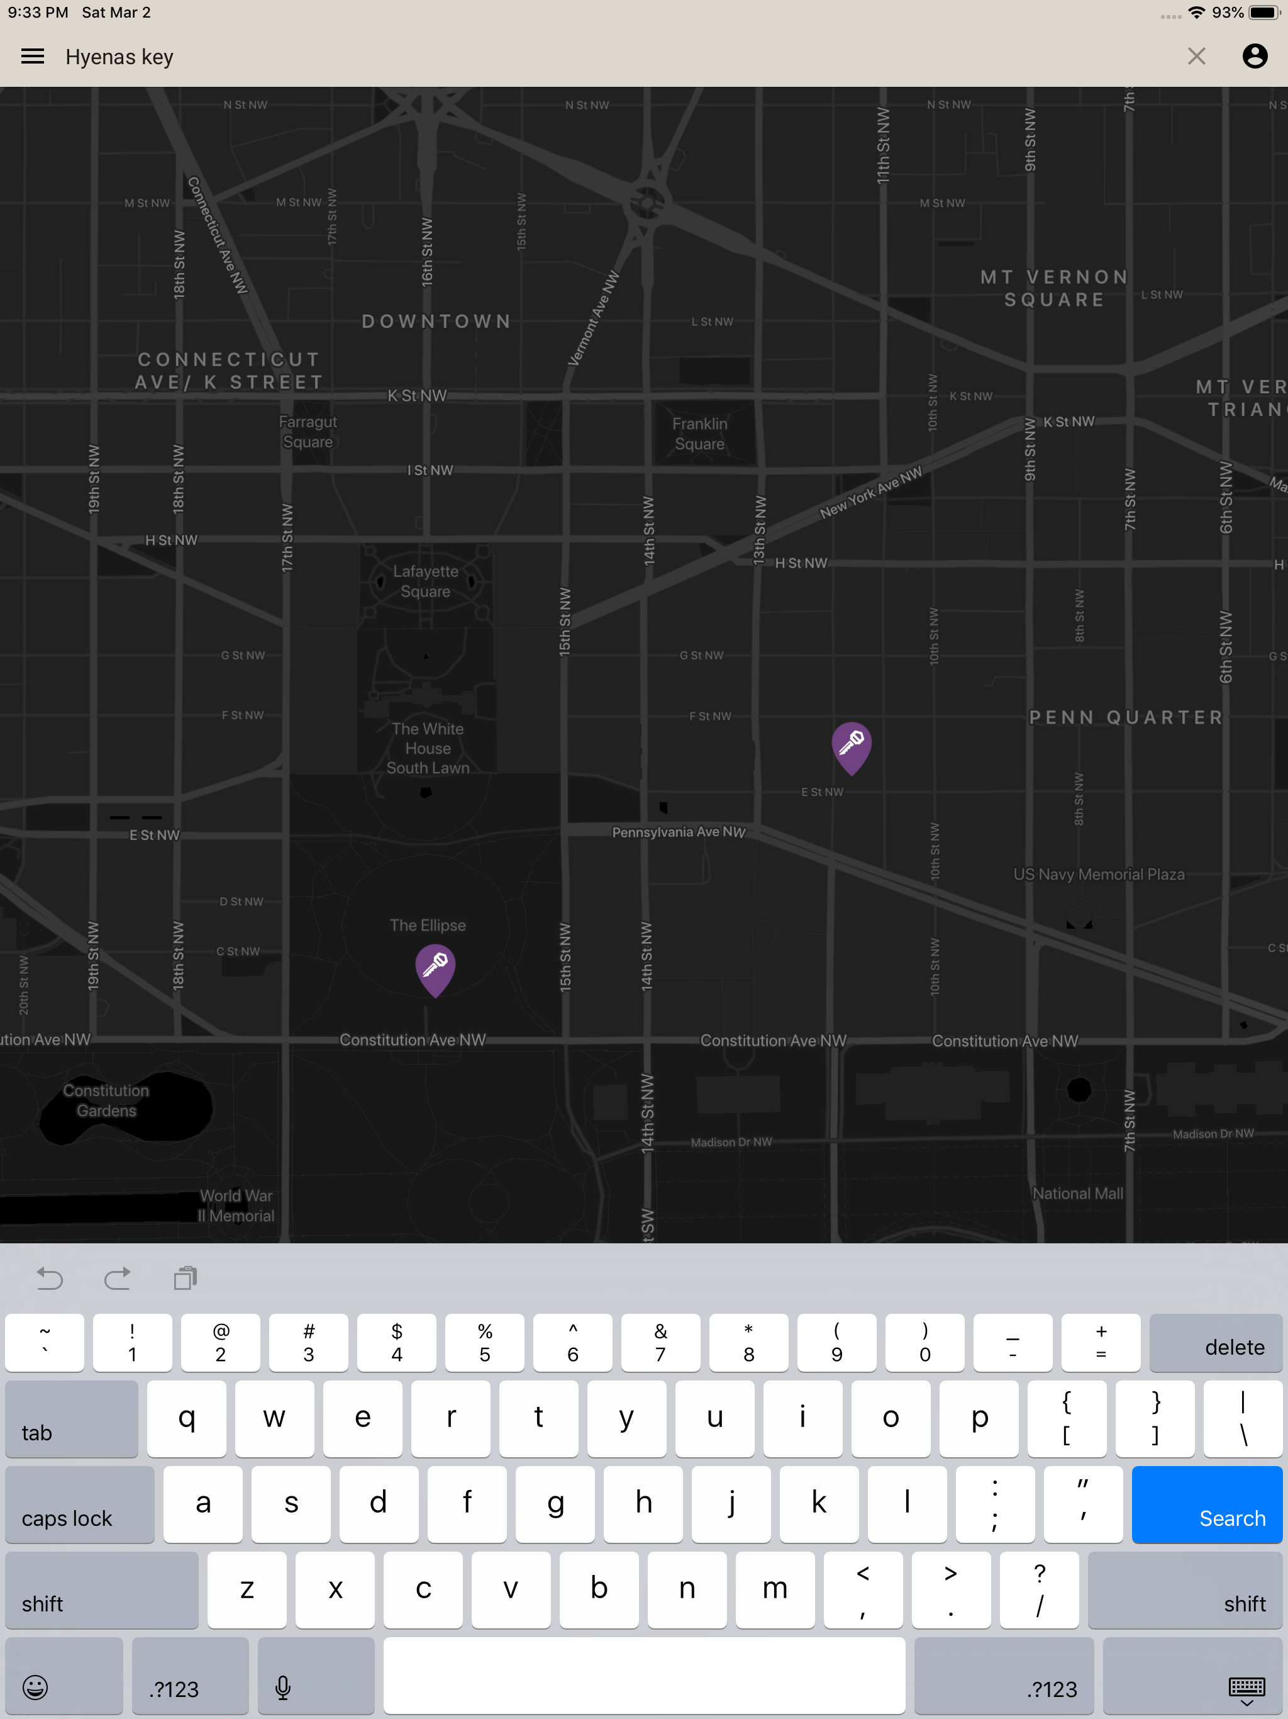Screen dimensions: 1288x1719
Task: Open the hamburger menu
Action: (33, 57)
